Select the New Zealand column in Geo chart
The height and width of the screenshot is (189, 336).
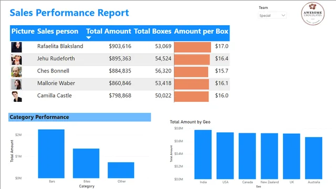(x=269, y=156)
